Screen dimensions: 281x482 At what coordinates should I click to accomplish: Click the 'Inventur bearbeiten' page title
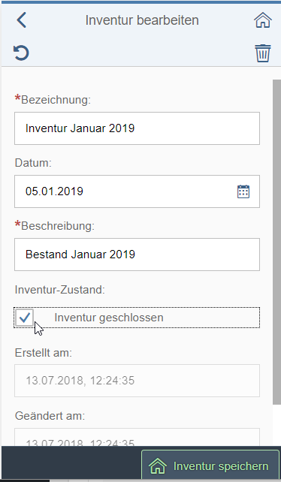[142, 20]
